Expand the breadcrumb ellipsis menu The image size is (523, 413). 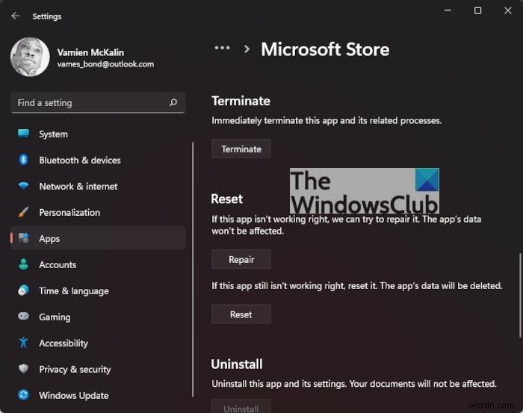pos(222,48)
